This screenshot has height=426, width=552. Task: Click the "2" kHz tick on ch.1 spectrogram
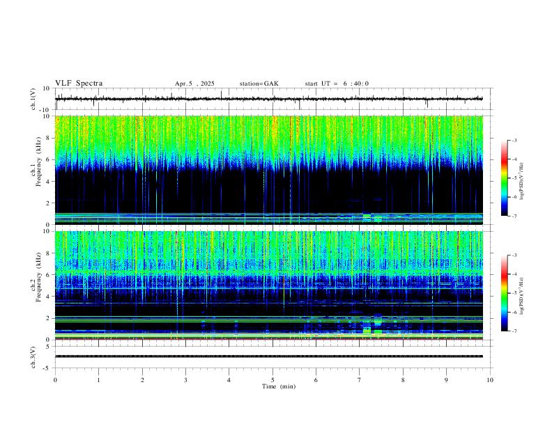48,203
